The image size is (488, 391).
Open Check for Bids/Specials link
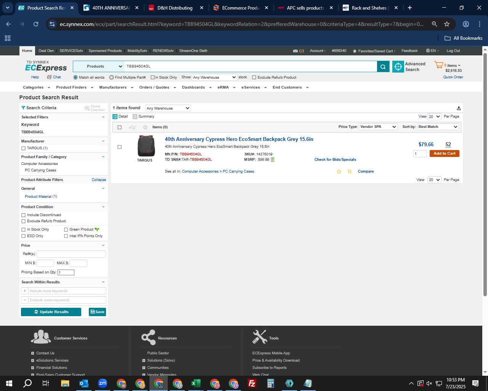click(x=335, y=160)
